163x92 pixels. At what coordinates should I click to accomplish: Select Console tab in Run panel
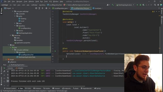click(10, 68)
